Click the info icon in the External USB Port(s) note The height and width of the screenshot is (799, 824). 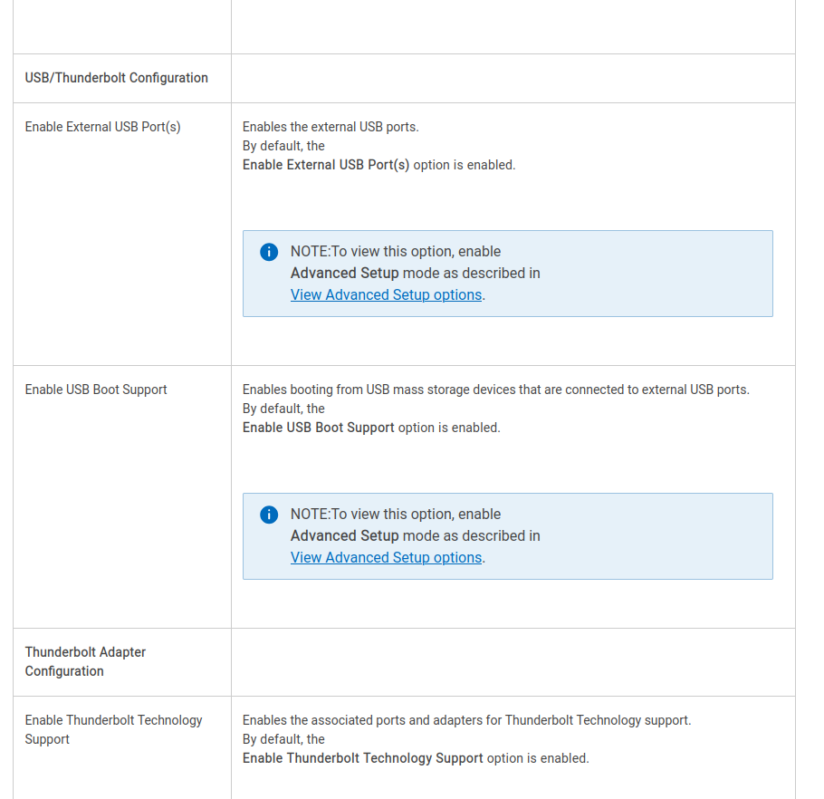[x=269, y=252]
